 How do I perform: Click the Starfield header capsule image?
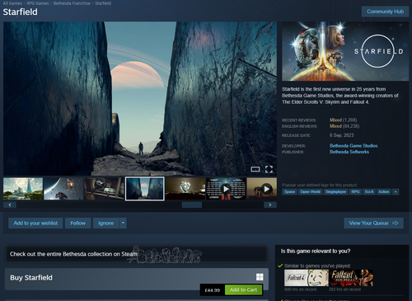pyautogui.click(x=345, y=51)
